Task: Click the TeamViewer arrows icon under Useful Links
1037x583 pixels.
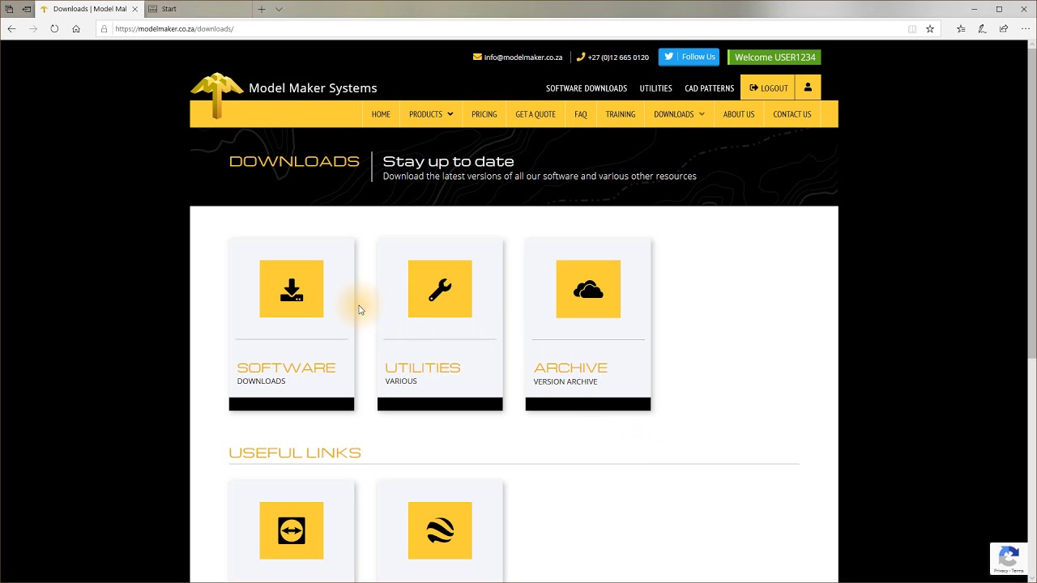Action: click(x=292, y=530)
